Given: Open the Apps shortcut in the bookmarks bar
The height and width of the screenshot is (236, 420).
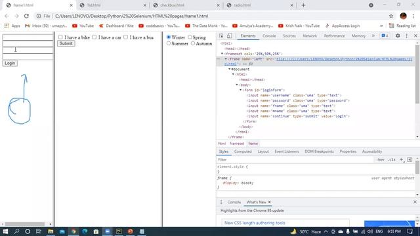Looking at the screenshot, I should coord(12,26).
